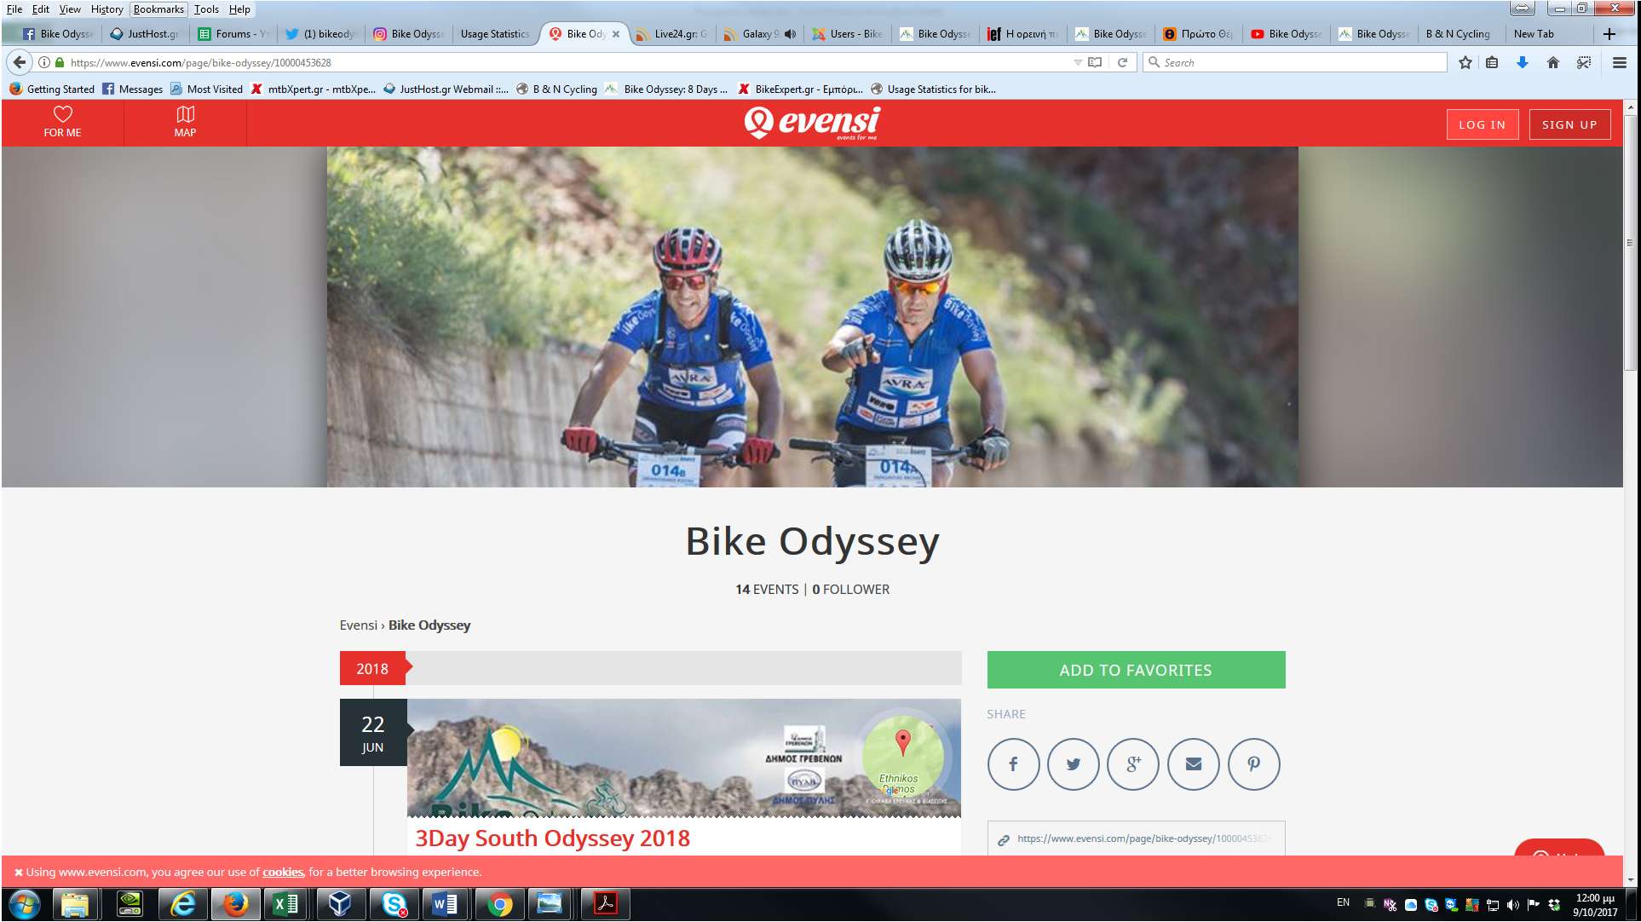Open Most Visited bookmark folder
Image resolution: width=1641 pixels, height=922 pixels.
206,89
